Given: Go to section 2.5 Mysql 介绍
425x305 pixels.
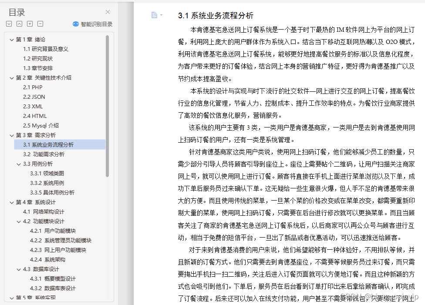Looking at the screenshot, I should pos(40,125).
